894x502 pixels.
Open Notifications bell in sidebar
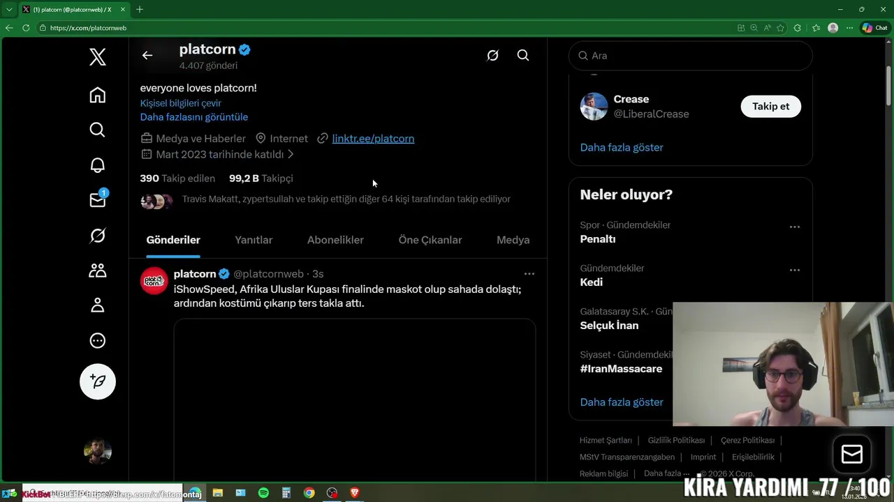(98, 165)
